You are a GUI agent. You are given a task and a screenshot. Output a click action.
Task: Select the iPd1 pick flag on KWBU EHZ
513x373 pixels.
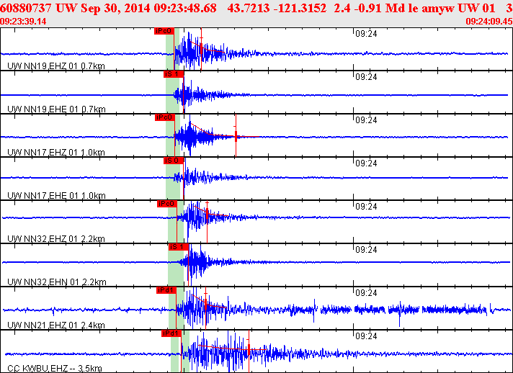tap(171, 333)
